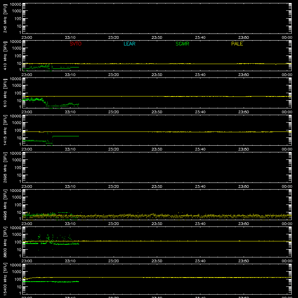Click the 23:30 tick label under the 8800 MHz panel
This screenshot has width=298, height=298.
157,261
